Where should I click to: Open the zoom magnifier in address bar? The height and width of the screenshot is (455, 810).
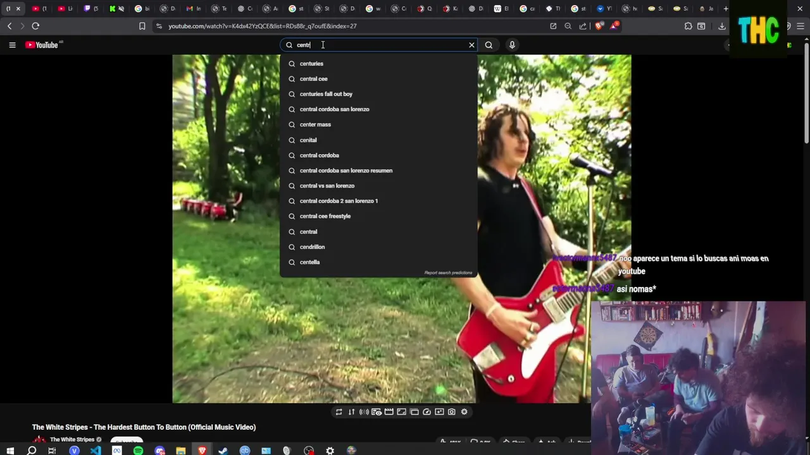pyautogui.click(x=568, y=26)
